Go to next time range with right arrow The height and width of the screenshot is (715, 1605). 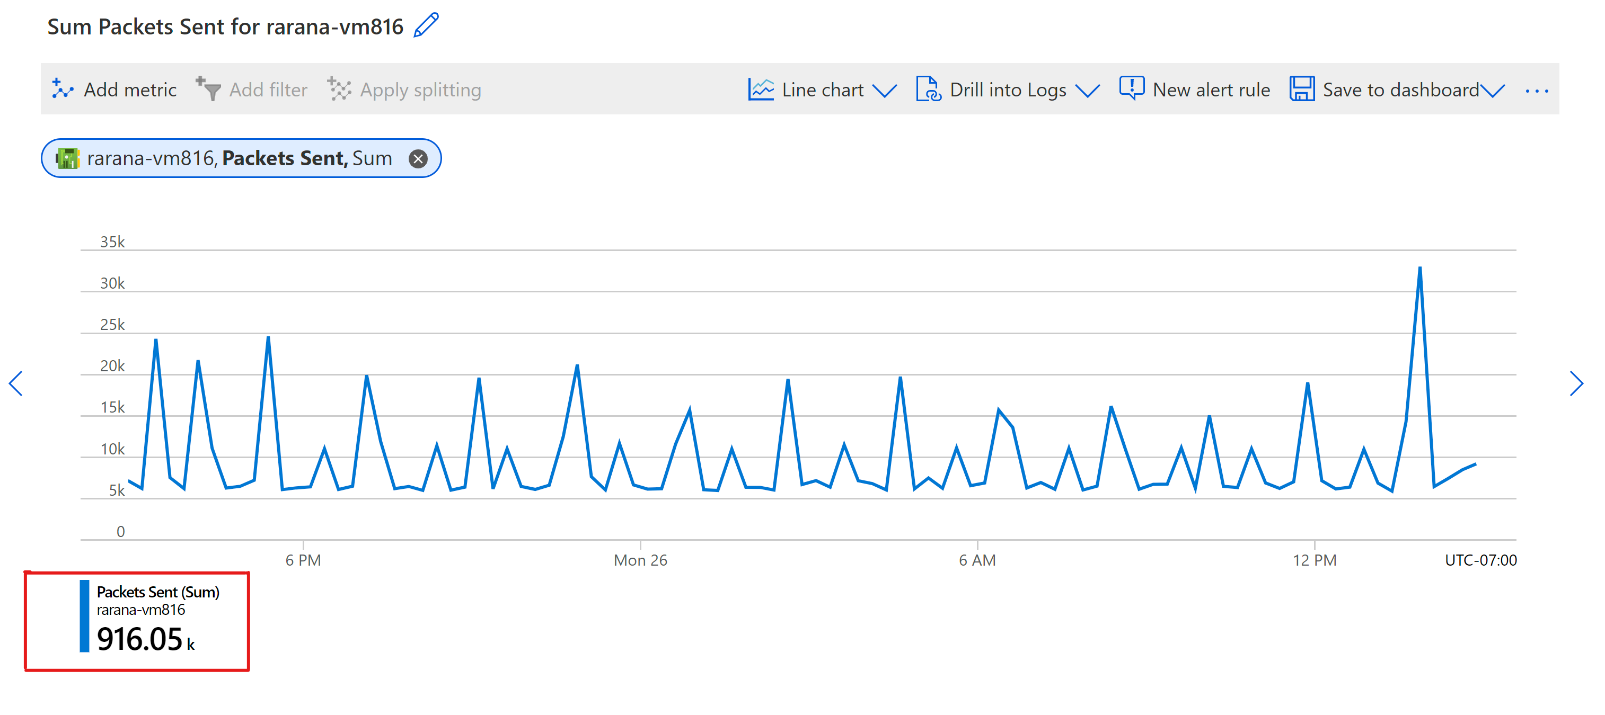[x=1576, y=383]
